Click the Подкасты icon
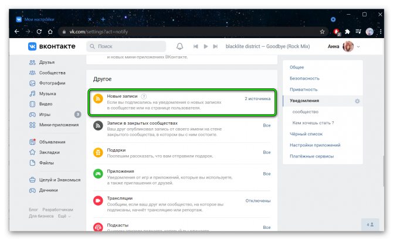 (x=98, y=227)
